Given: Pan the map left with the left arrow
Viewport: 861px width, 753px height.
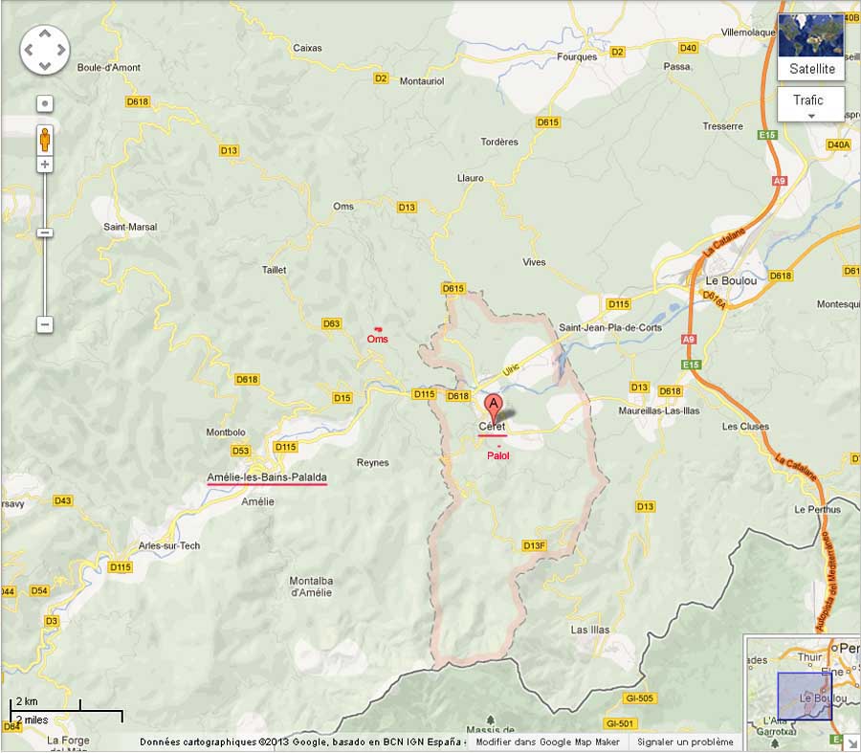Looking at the screenshot, I should pos(29,50).
